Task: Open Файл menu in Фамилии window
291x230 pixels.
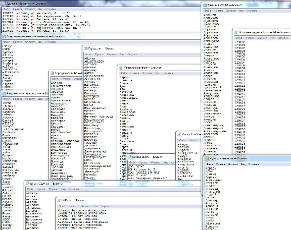Action: [208, 11]
